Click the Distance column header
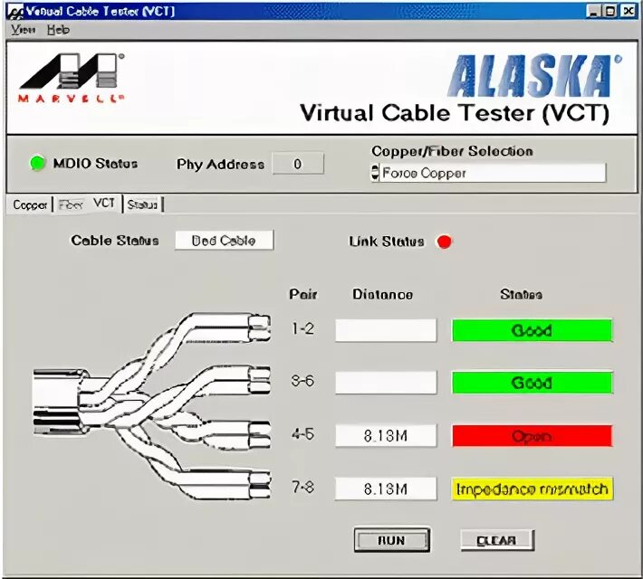The height and width of the screenshot is (579, 643). point(382,294)
